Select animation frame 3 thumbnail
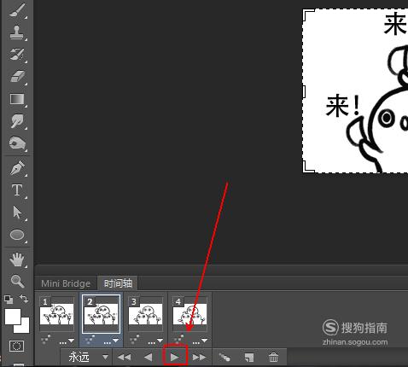The height and width of the screenshot is (367, 408). click(x=145, y=314)
